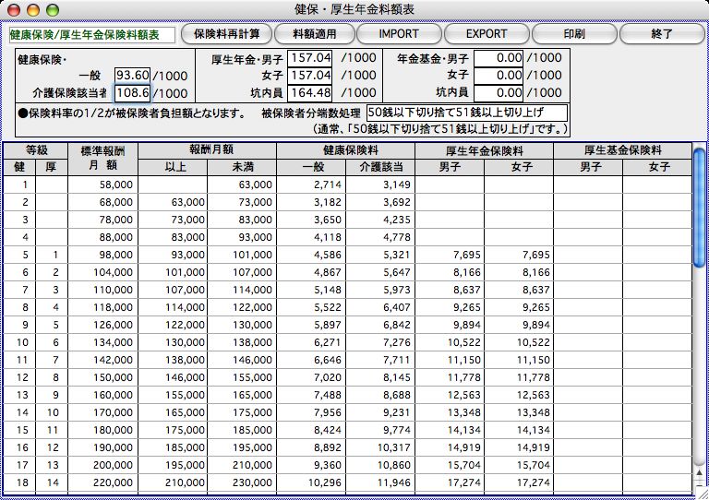The image size is (709, 500).
Task: Select the 年金基金 女子 rate field
Action: point(499,76)
